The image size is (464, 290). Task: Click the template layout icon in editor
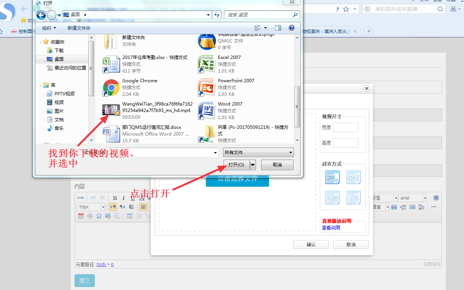pyautogui.click(x=412, y=207)
